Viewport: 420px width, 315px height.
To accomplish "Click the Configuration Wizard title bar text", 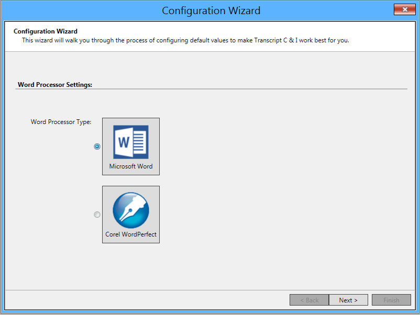I will 211,10.
